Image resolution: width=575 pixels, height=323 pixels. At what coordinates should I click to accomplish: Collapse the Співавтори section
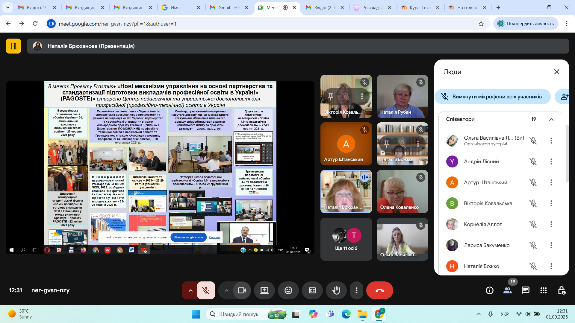pos(551,119)
